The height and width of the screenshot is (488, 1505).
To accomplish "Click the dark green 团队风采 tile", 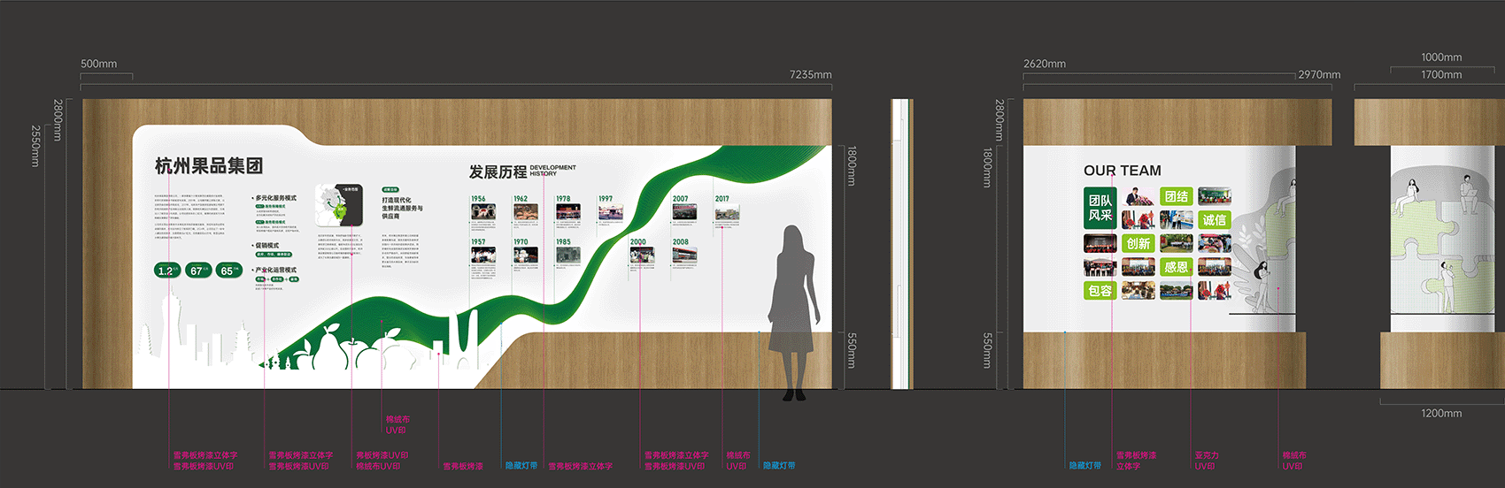I will 1100,208.
